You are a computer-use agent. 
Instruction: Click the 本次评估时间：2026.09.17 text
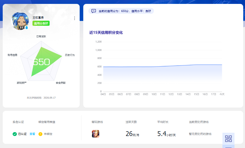(41, 98)
